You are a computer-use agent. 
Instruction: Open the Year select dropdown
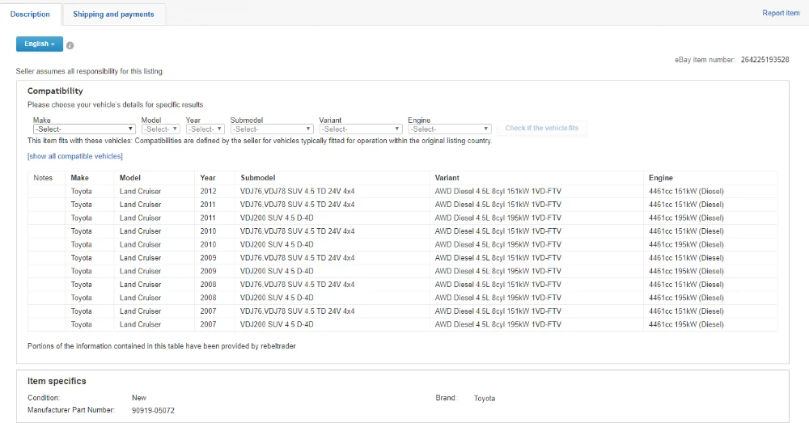(205, 129)
